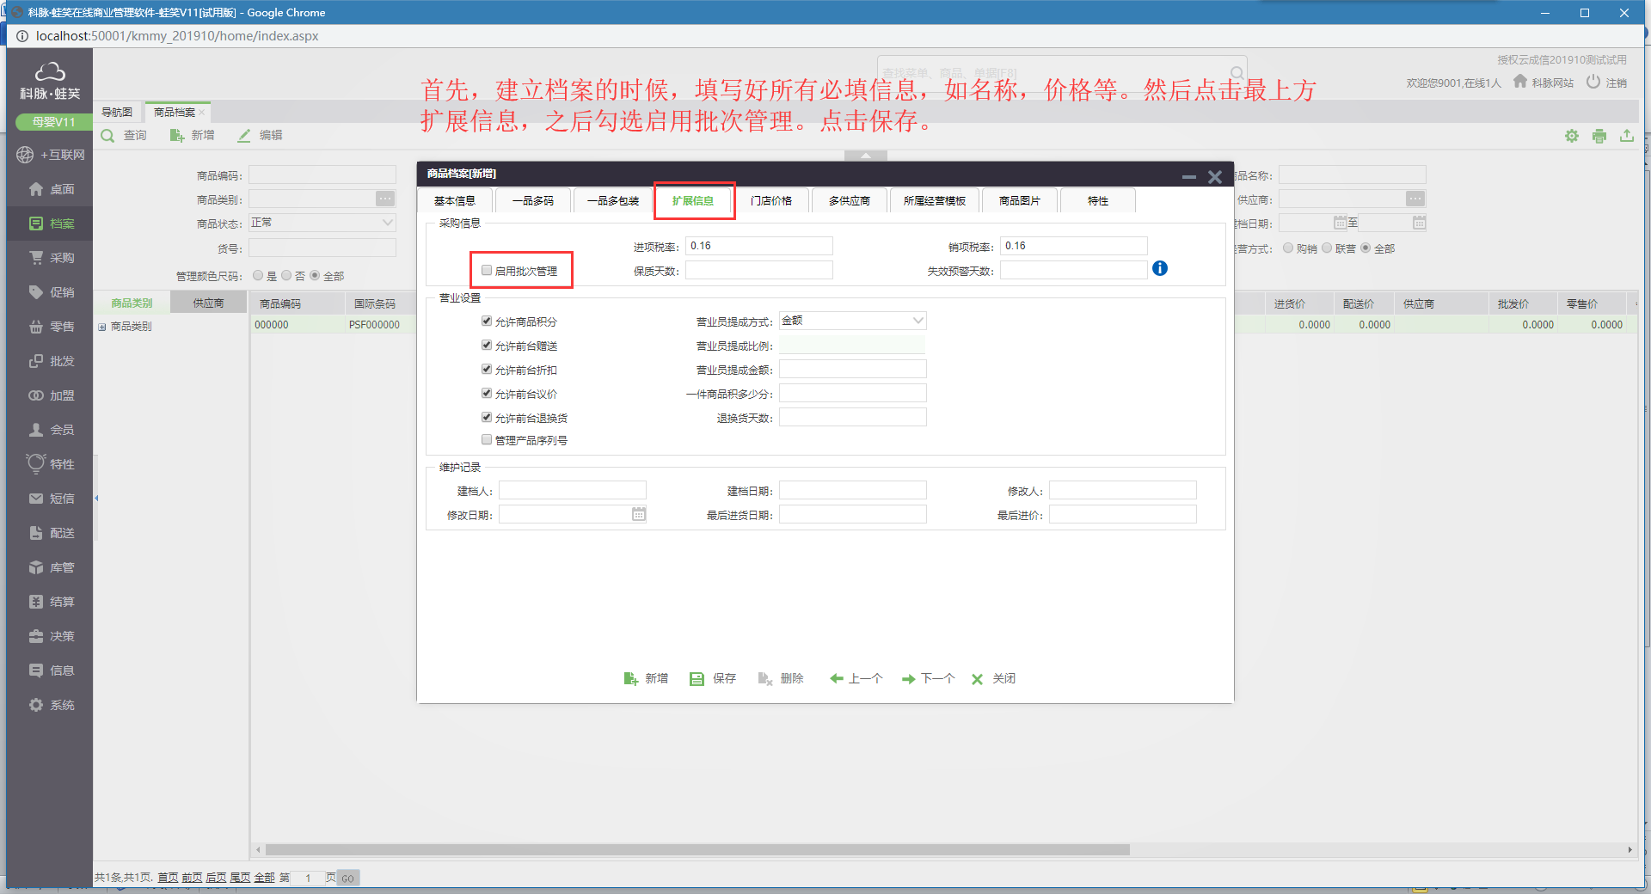
Task: Click the 首页 pagination link
Action: tap(168, 878)
